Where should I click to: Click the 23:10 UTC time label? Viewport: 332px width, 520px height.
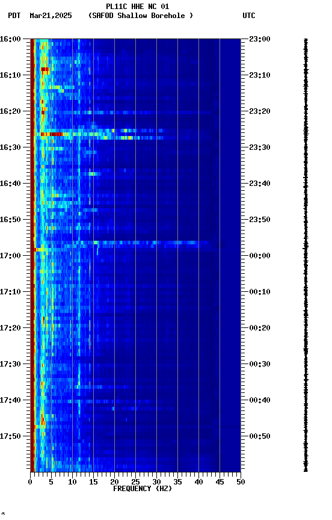tap(260, 75)
